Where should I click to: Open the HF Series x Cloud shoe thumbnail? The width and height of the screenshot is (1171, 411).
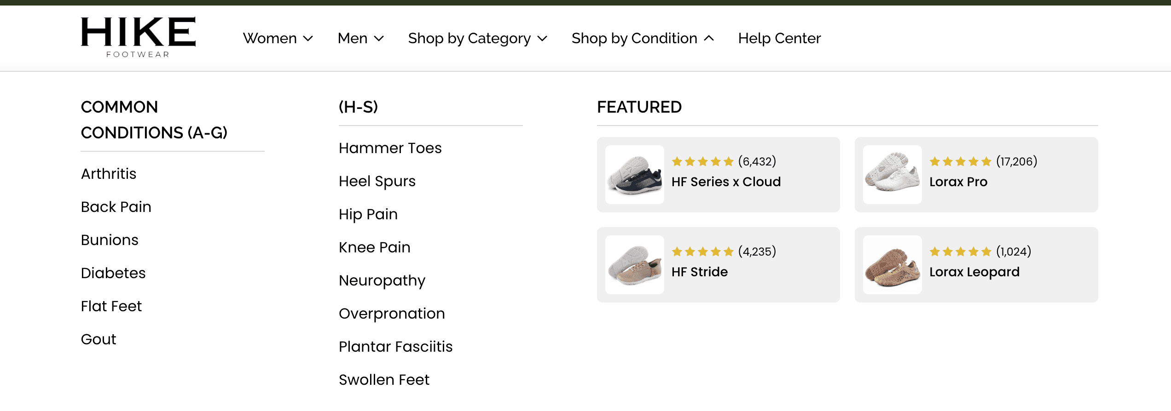pyautogui.click(x=634, y=175)
